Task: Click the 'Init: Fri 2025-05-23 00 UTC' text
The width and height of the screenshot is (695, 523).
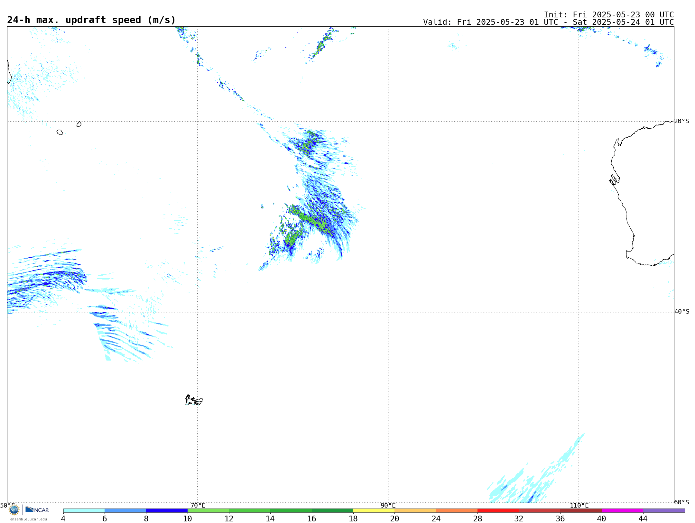Action: [x=609, y=15]
